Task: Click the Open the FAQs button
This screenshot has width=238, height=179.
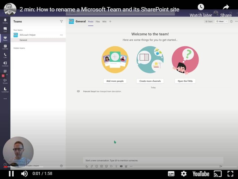Action: pos(185,81)
